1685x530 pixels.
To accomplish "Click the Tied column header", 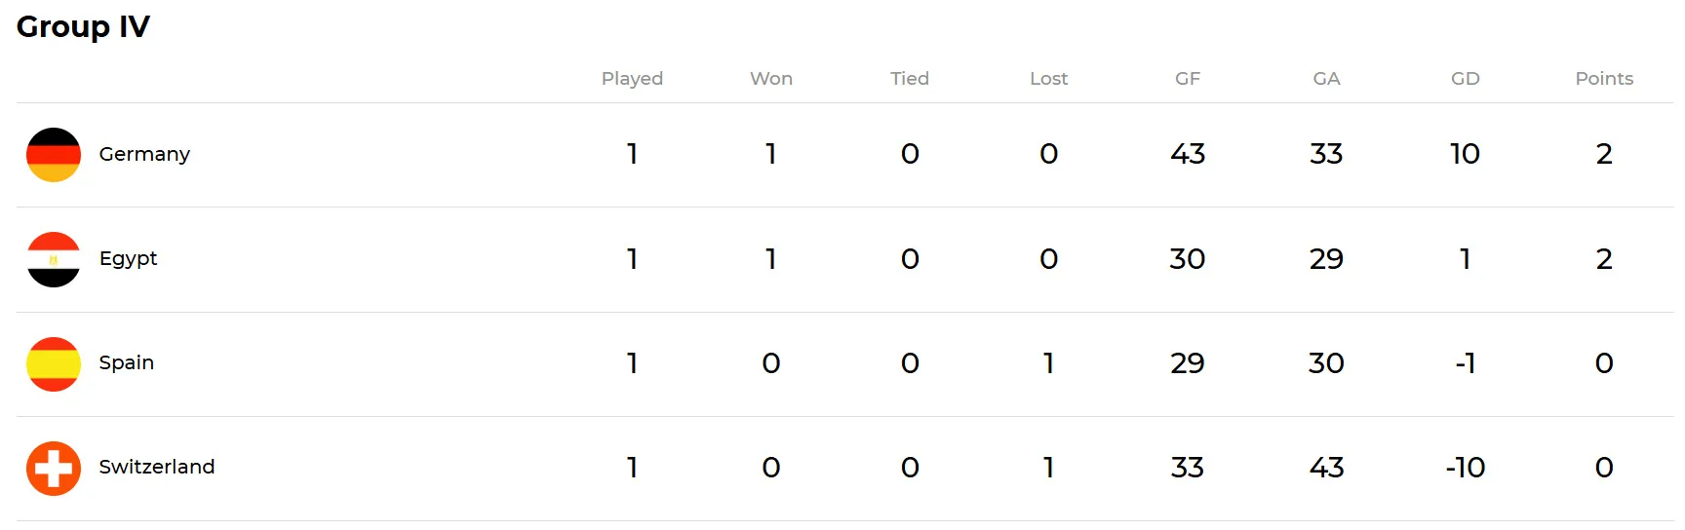I will pyautogui.click(x=909, y=78).
